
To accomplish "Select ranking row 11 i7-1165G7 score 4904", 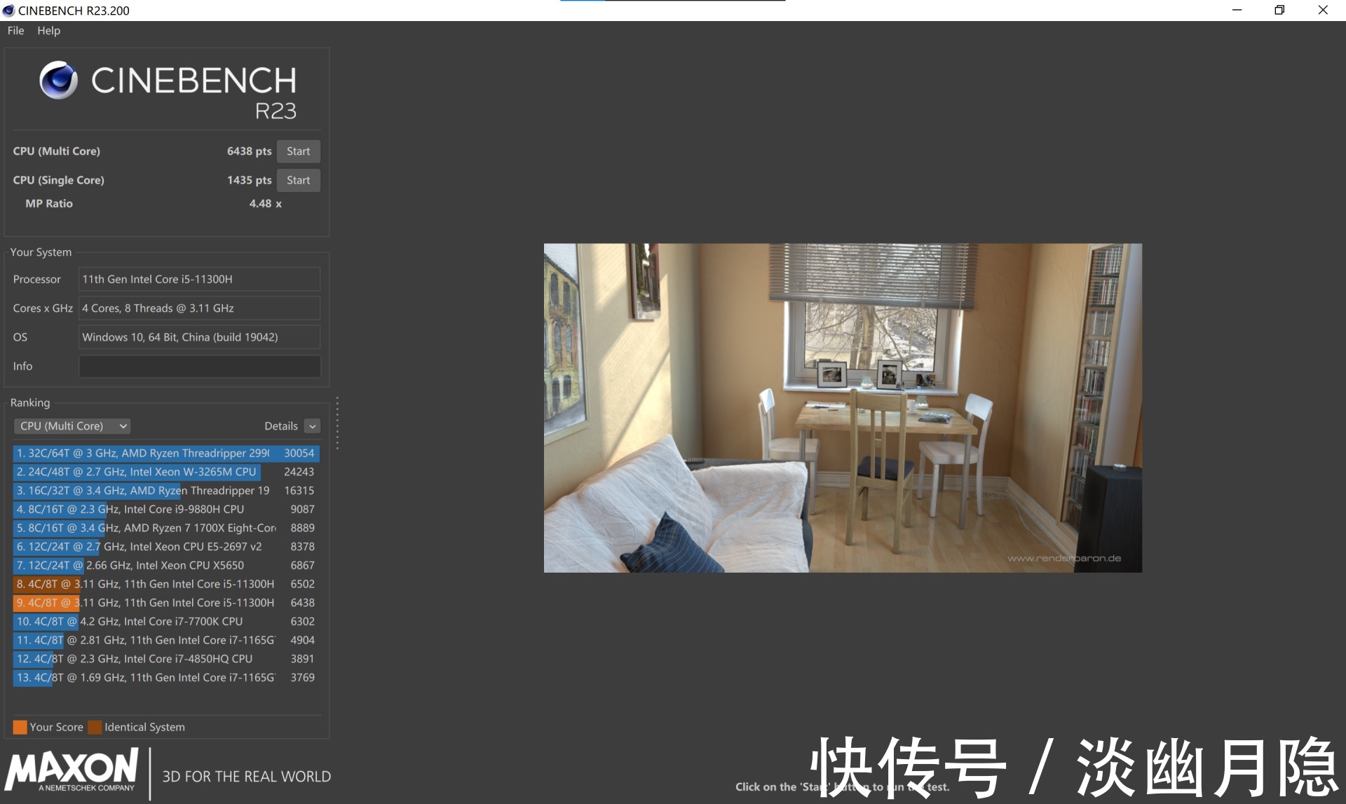I will [x=166, y=640].
